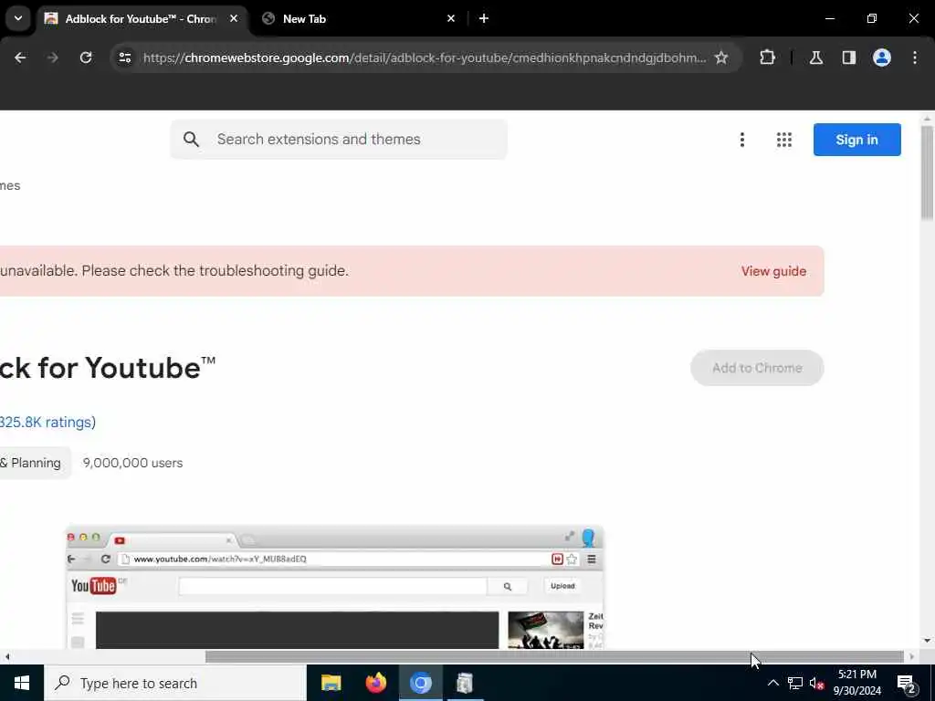Click the 9,000,000 users text
Viewport: 935px width, 701px height.
coord(132,463)
